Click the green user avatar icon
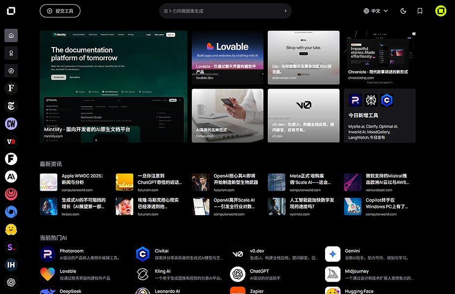This screenshot has width=455, height=294. 441,11
